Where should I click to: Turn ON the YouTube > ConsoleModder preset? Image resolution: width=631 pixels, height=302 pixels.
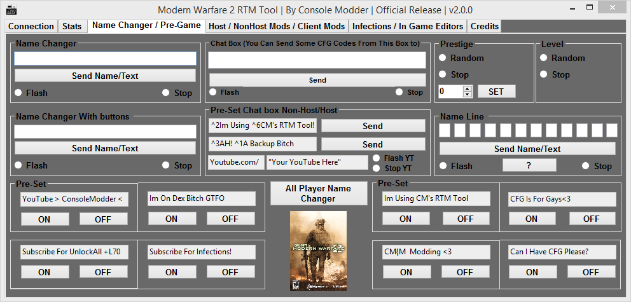pos(44,219)
